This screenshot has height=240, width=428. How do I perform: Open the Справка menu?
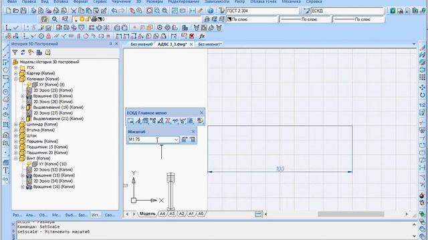click(x=314, y=1)
